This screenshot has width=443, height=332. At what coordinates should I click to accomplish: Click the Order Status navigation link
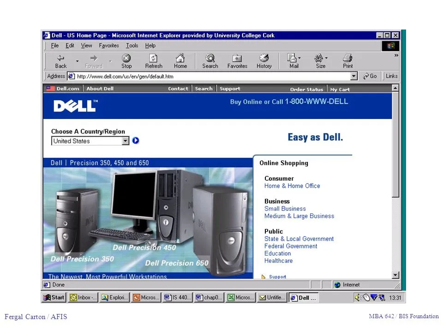(306, 89)
